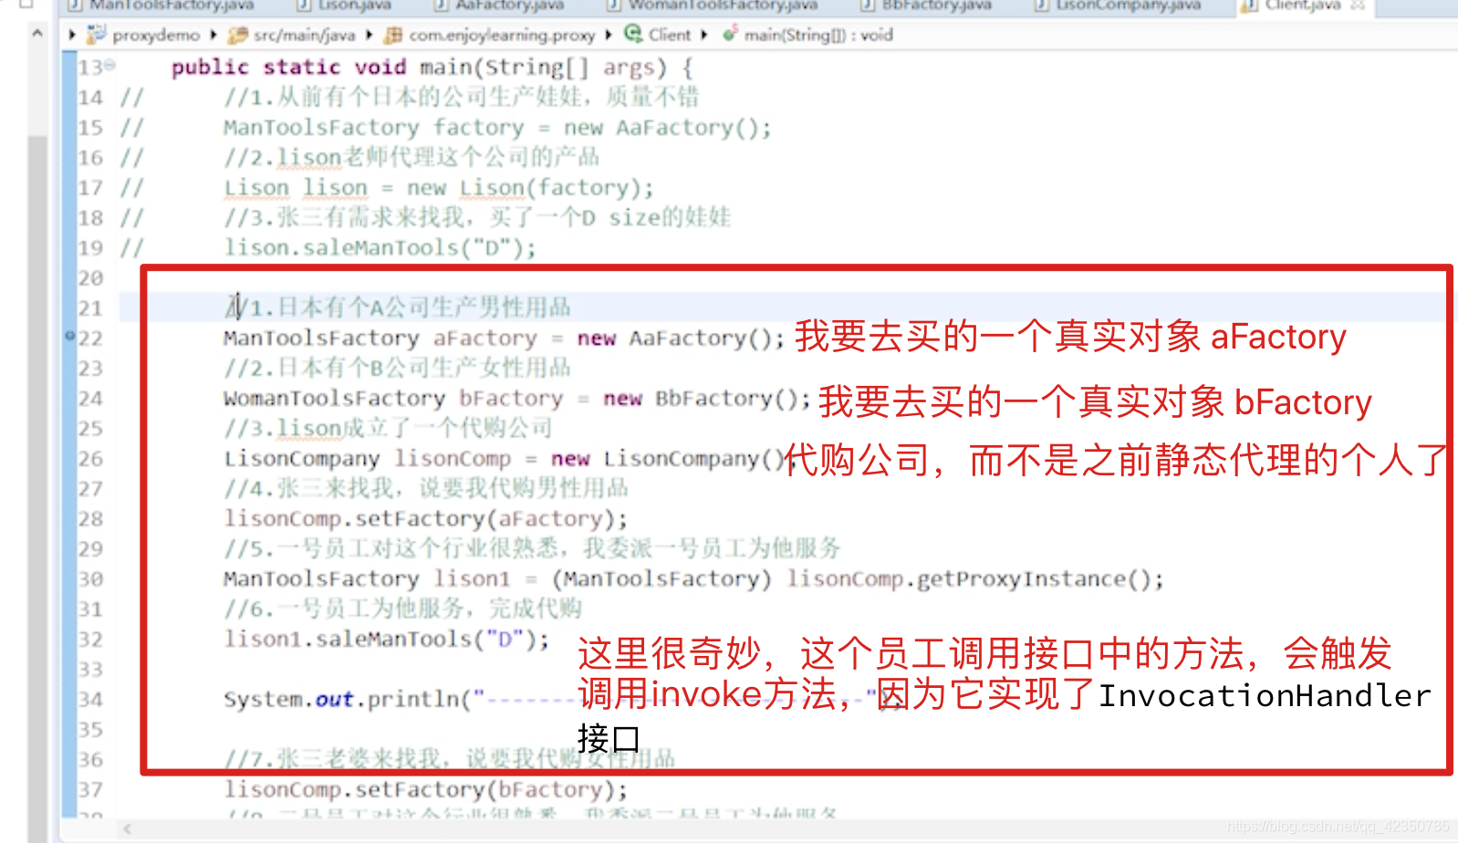Image resolution: width=1458 pixels, height=843 pixels.
Task: Click the src/main/java source folder icon
Action: coord(237,35)
